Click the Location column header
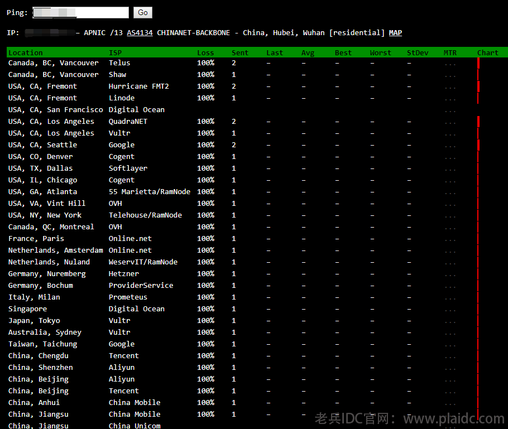The height and width of the screenshot is (429, 508). pyautogui.click(x=26, y=53)
